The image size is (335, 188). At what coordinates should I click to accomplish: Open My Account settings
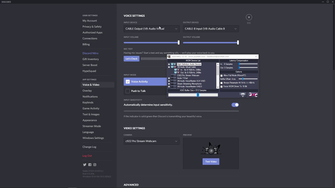90,21
